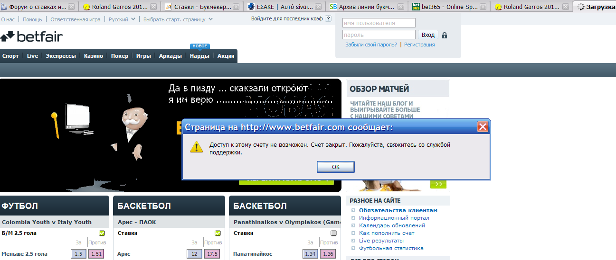Click the Вход login button
The height and width of the screenshot is (260, 616).
tap(428, 35)
